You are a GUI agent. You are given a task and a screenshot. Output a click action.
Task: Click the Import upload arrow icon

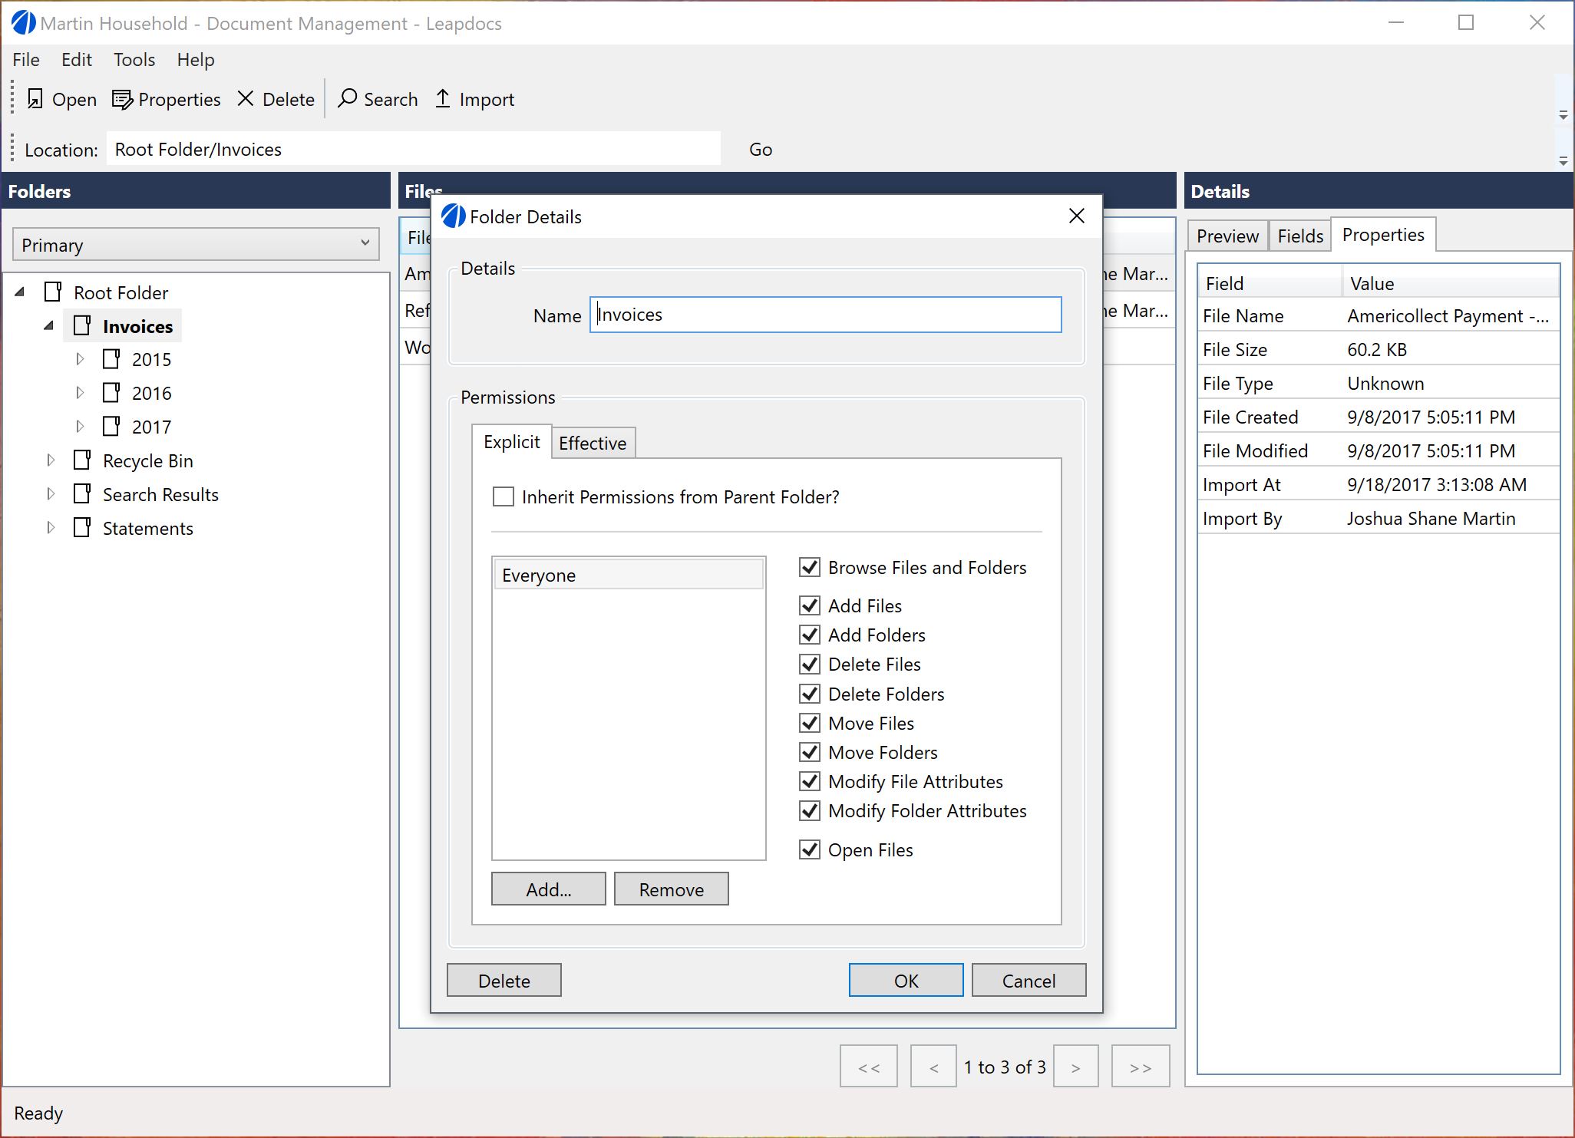(443, 98)
